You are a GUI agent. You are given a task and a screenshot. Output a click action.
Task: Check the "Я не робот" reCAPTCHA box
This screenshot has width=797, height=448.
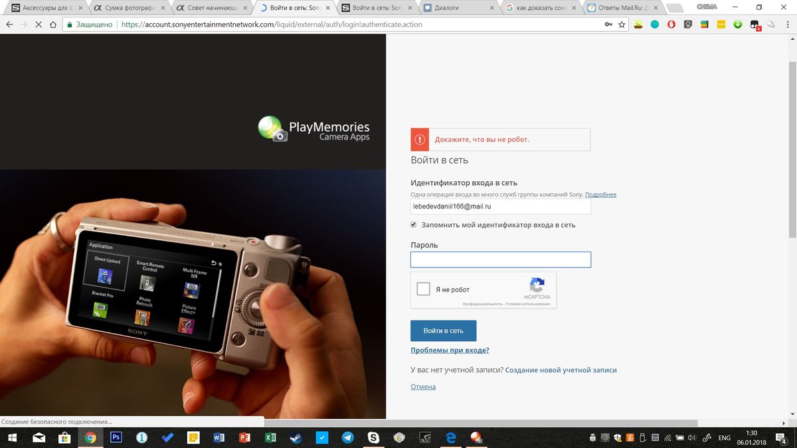pos(423,289)
